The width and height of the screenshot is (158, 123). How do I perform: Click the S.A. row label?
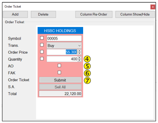pos(11,87)
